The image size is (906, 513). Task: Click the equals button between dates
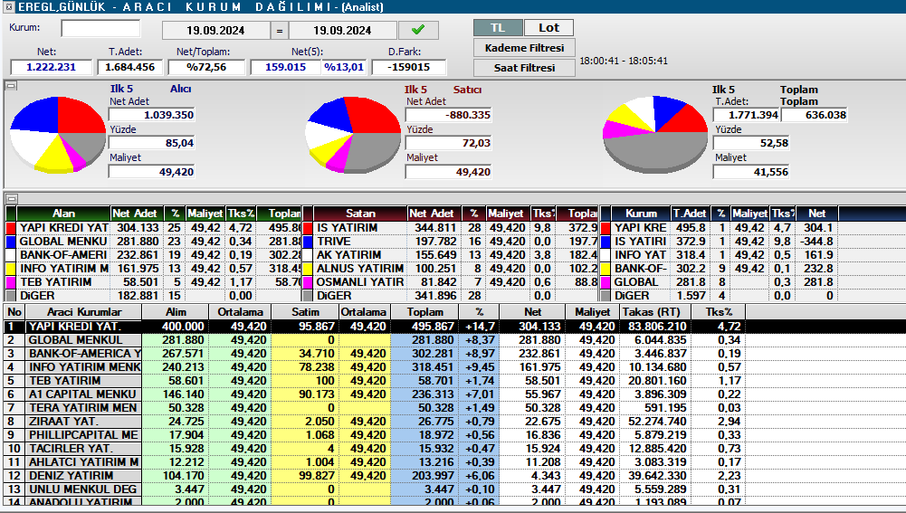(280, 30)
